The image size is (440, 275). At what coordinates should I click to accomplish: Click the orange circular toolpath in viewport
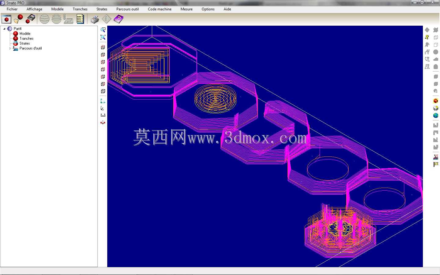click(215, 98)
